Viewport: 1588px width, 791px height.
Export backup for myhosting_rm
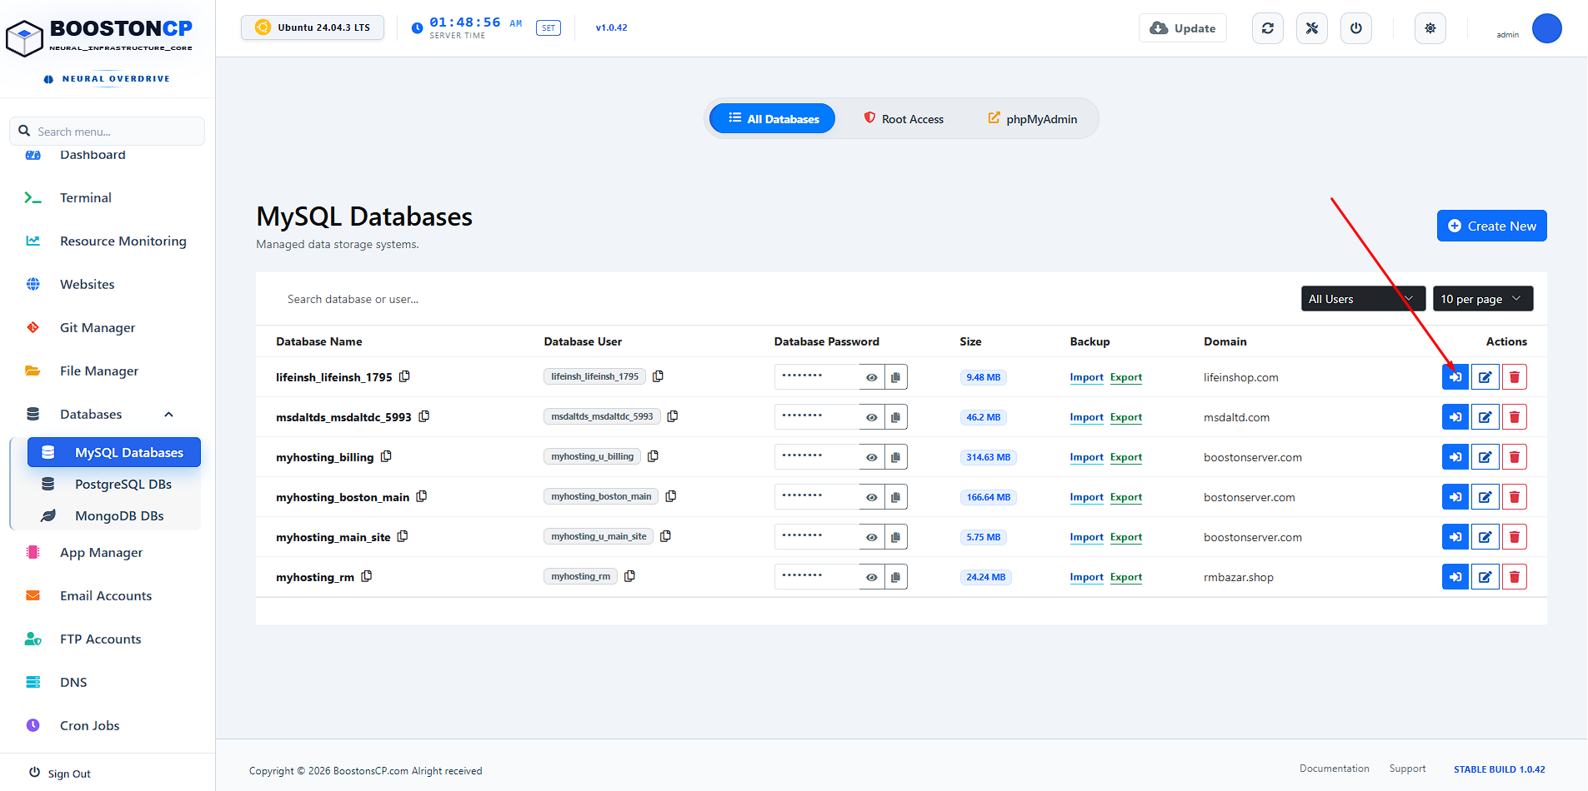pos(1125,577)
